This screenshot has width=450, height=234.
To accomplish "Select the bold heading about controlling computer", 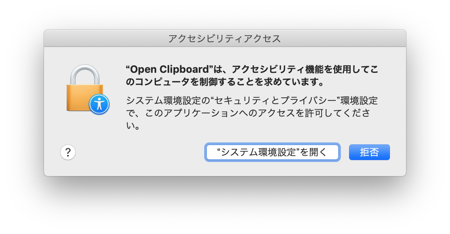I will pos(252,76).
